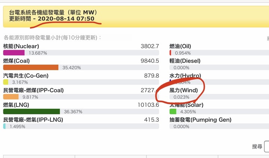Click the green Solar bar segment
This screenshot has width=269, height=158.
(x=173, y=112)
